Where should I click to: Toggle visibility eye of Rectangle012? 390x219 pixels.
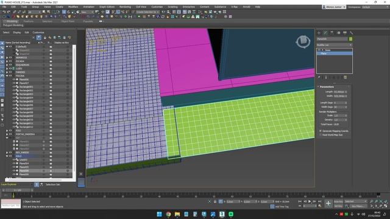[x=14, y=127]
